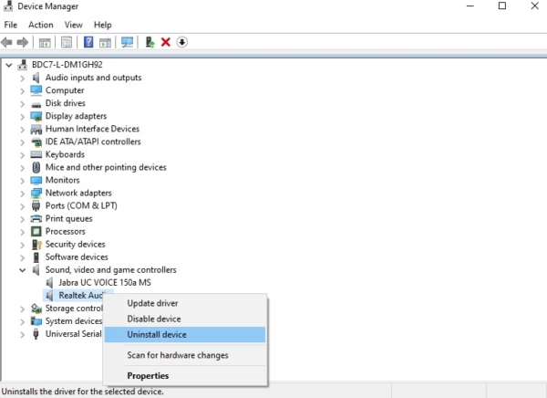547x398 pixels.
Task: Click the printer icon beside Print queues
Action: pyautogui.click(x=36, y=219)
